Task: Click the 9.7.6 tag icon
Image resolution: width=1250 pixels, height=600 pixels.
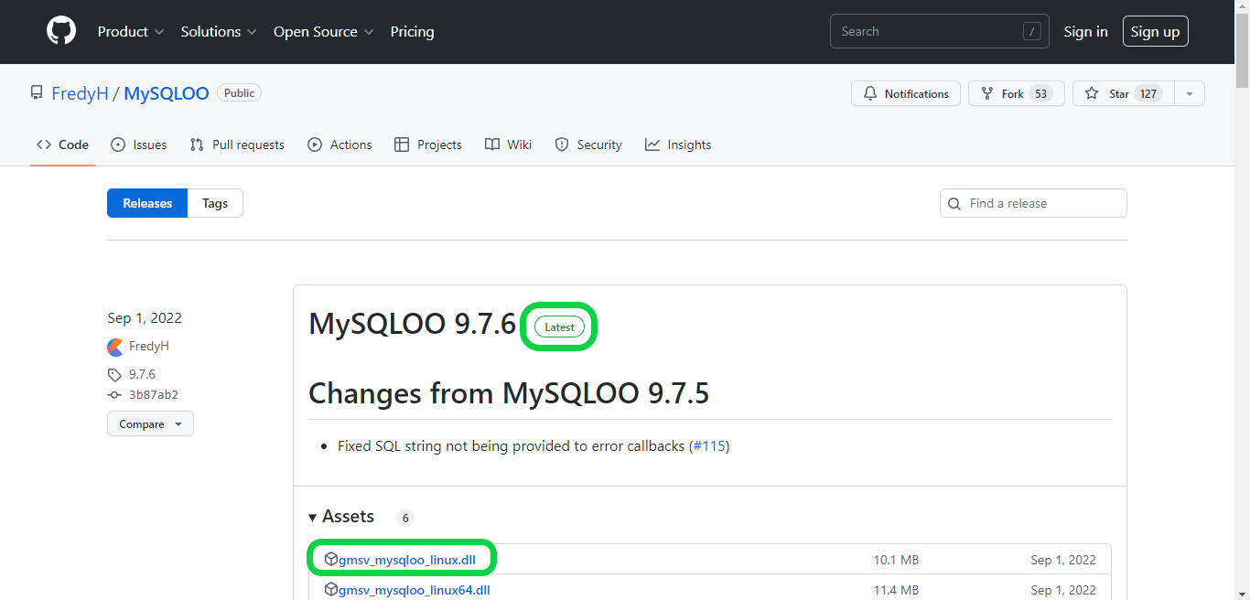Action: click(x=115, y=374)
